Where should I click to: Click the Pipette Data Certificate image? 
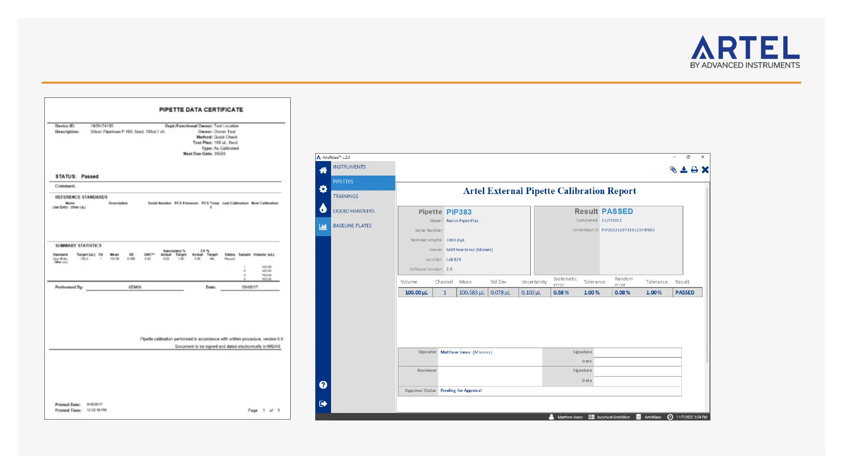coord(167,259)
